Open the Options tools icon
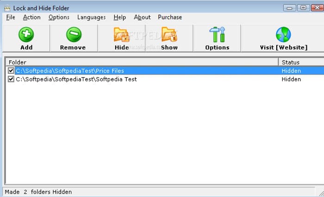This screenshot has width=324, height=197. [x=217, y=35]
